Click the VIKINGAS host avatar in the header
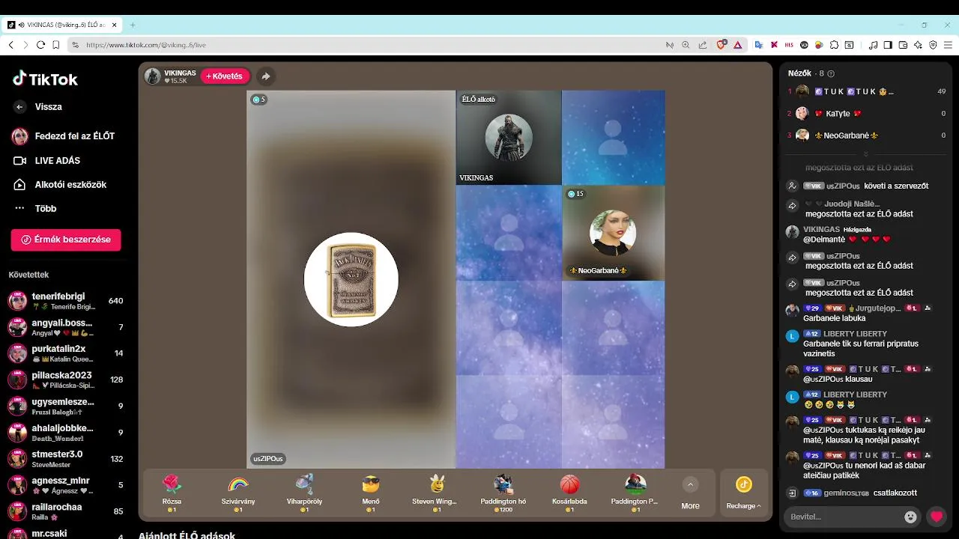959x539 pixels. [x=153, y=76]
